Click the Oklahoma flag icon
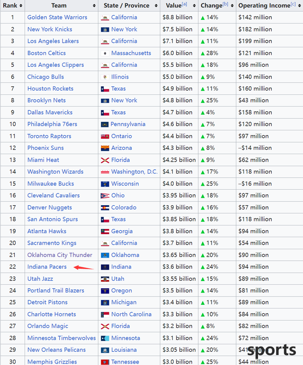The height and width of the screenshot is (365, 303). [x=105, y=255]
